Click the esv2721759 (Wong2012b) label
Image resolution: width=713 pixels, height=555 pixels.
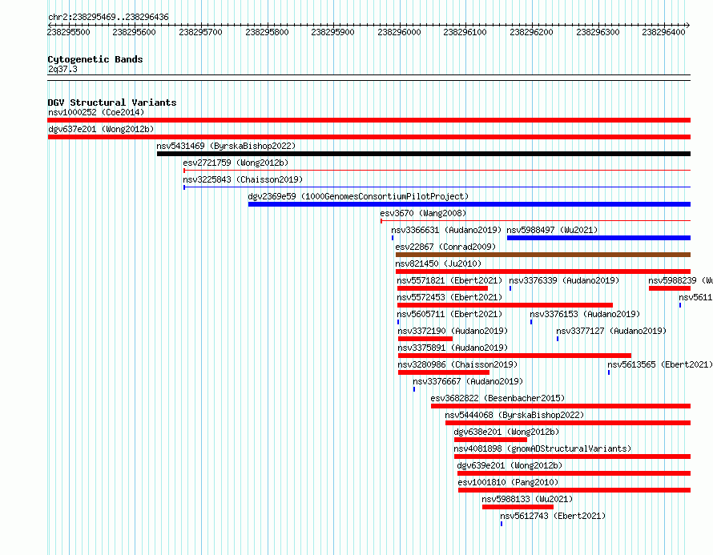[236, 163]
